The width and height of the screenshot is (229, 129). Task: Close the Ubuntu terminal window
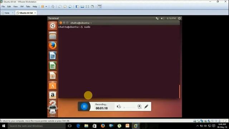point(61,23)
